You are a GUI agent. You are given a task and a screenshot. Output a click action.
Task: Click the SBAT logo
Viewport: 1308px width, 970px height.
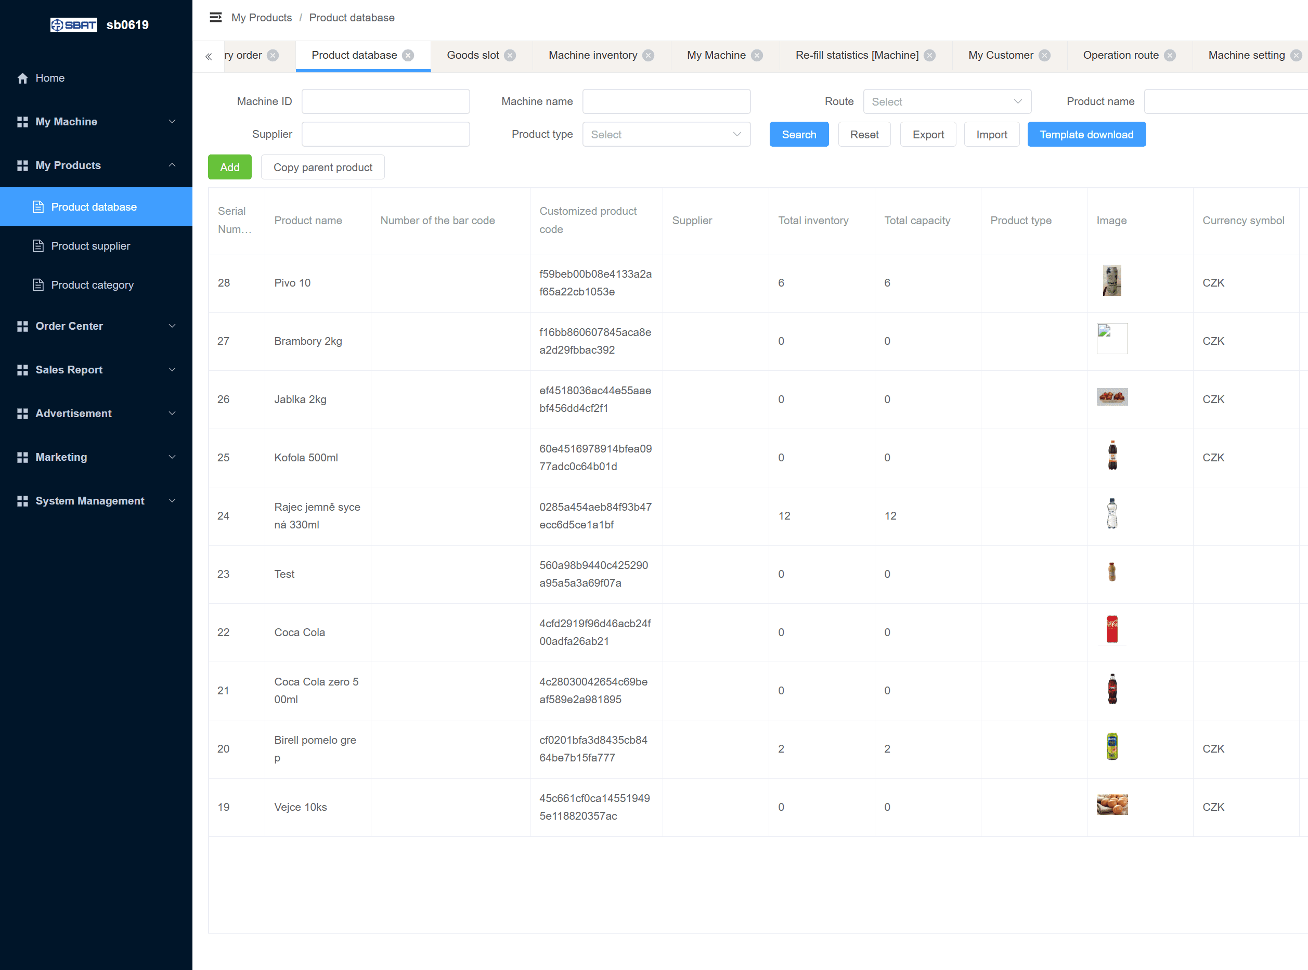coord(73,24)
